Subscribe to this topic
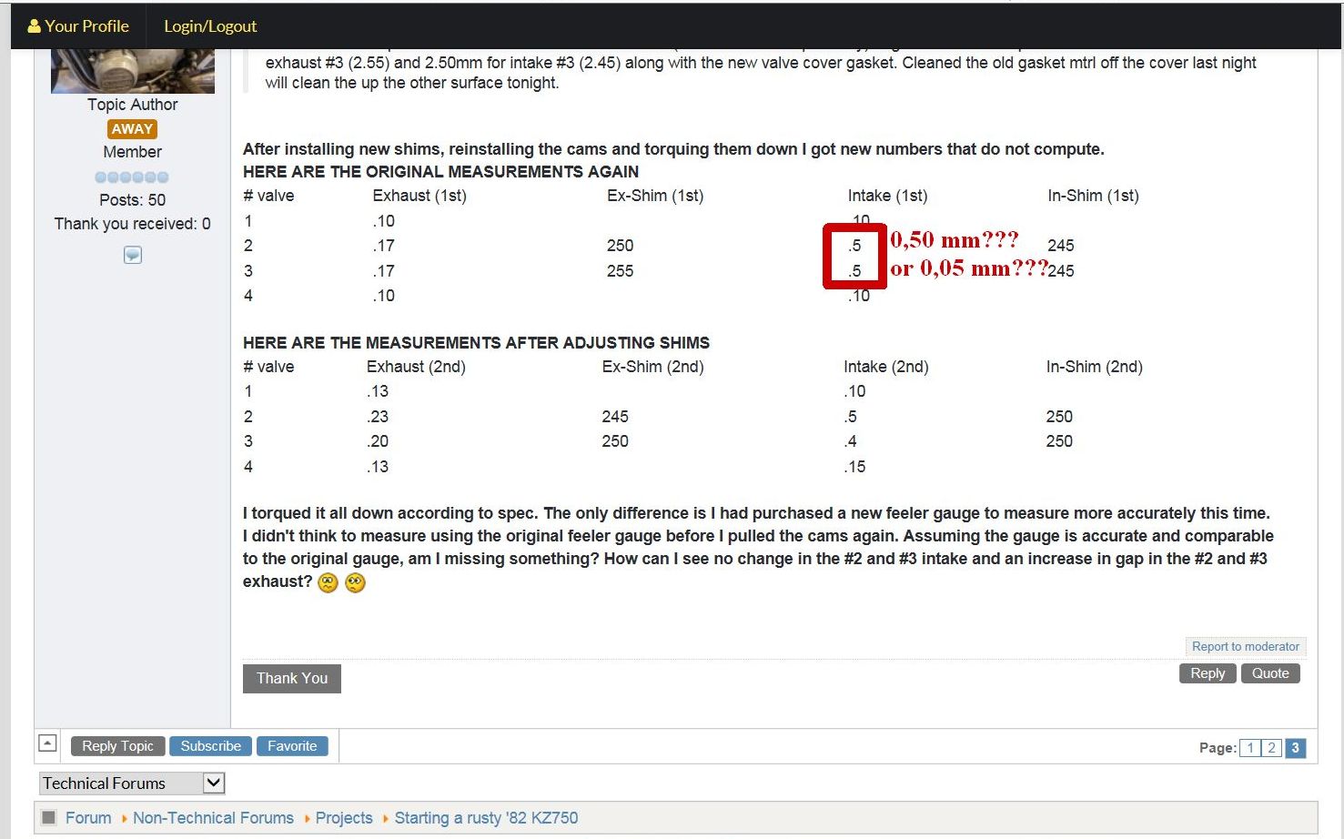Image resolution: width=1344 pixels, height=839 pixels. point(210,746)
